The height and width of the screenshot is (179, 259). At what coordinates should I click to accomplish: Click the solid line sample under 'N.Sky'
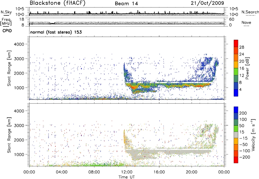coord(6,16)
